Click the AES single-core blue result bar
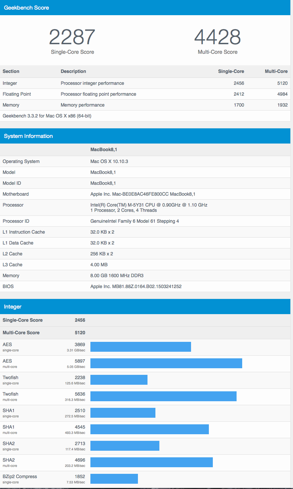The image size is (293, 489). click(x=141, y=347)
